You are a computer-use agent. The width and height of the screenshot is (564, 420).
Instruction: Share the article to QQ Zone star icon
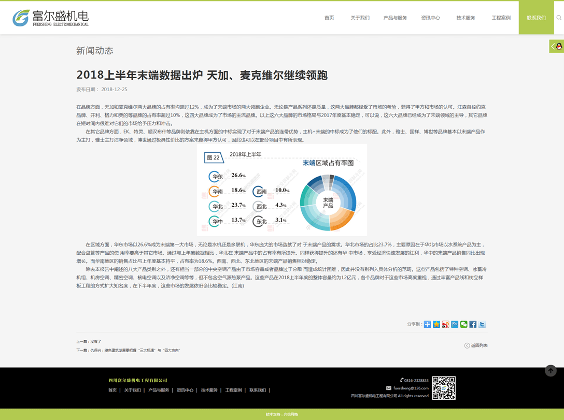point(436,324)
